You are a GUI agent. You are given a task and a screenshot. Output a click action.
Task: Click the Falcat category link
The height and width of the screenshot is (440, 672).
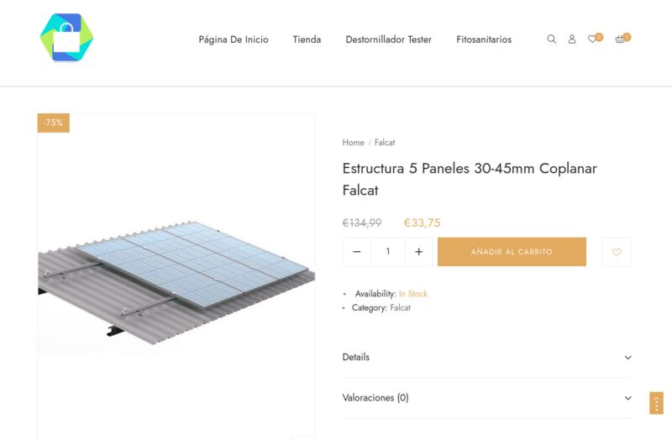pyautogui.click(x=400, y=308)
